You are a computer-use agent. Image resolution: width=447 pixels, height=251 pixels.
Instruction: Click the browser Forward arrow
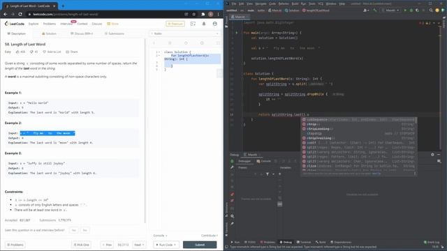click(x=13, y=14)
